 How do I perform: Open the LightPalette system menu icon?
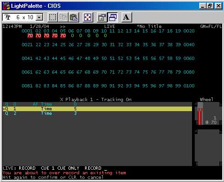(6, 6)
